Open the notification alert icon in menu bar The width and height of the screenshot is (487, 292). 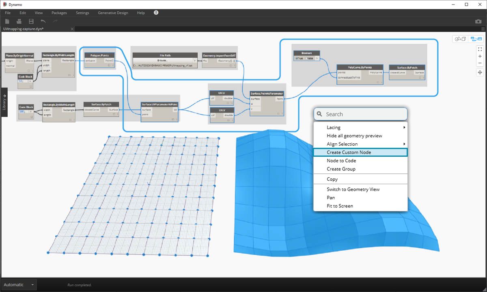156,13
